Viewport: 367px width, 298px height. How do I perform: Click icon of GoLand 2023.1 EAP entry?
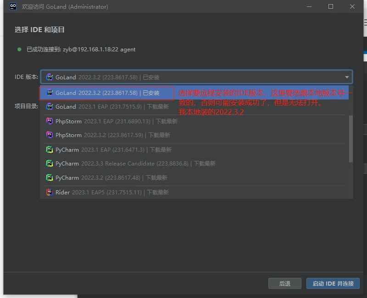pyautogui.click(x=50, y=107)
